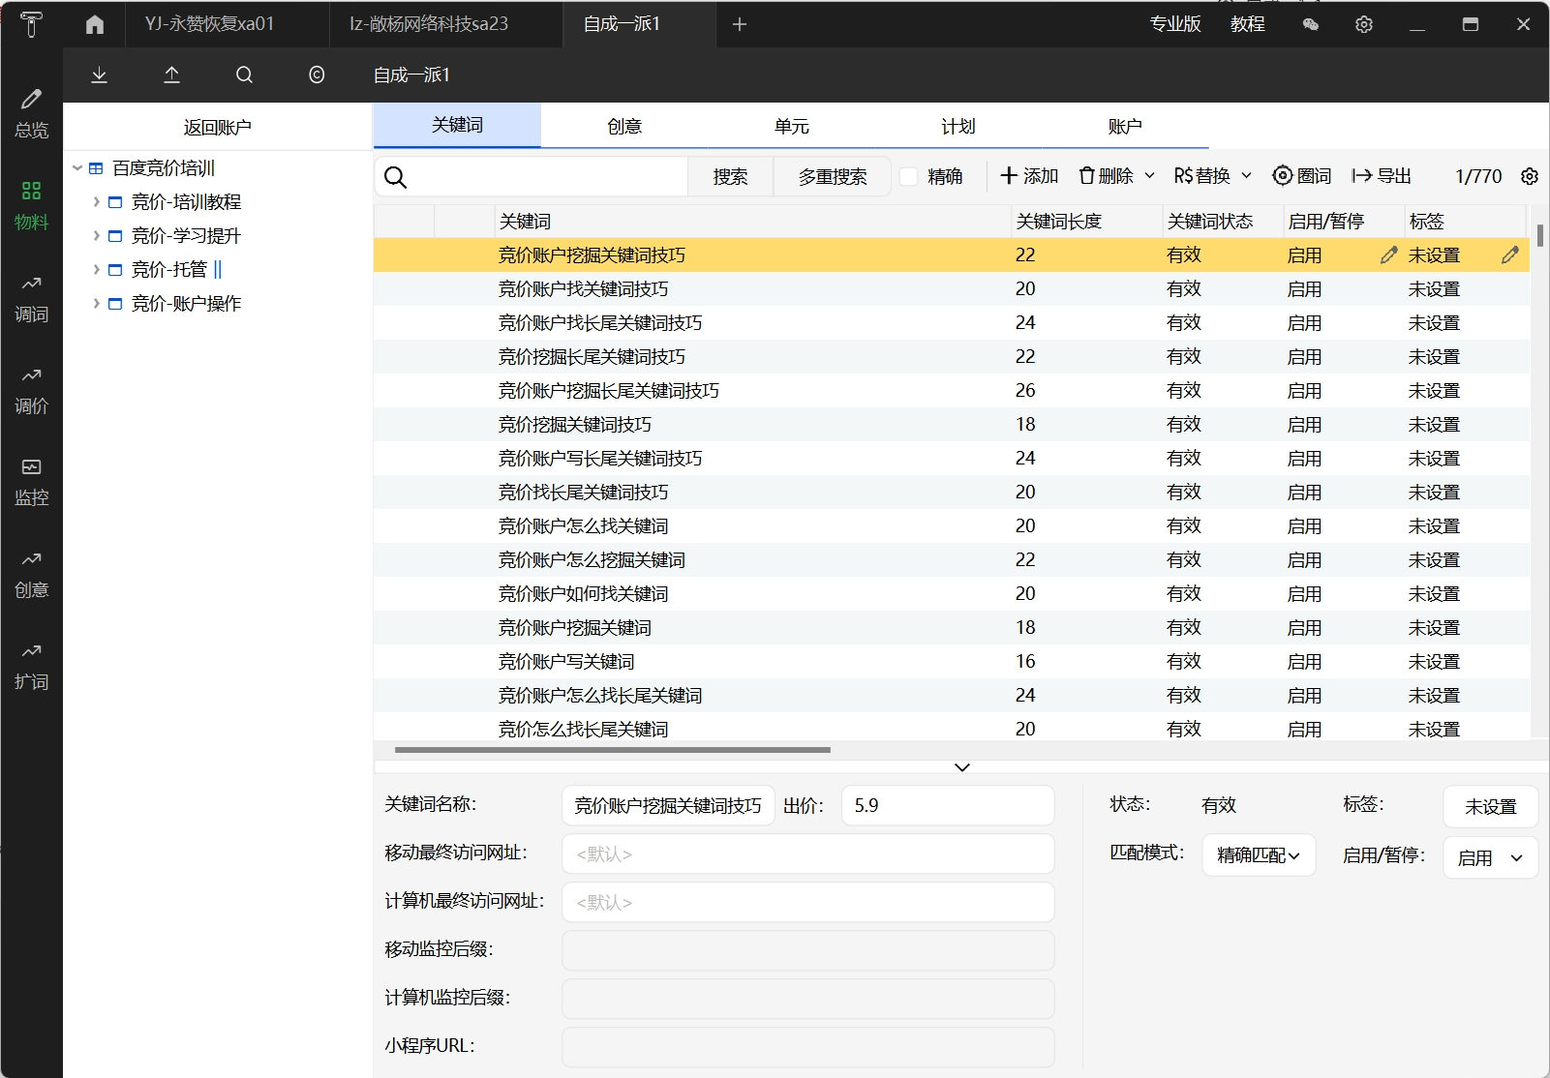Image resolution: width=1550 pixels, height=1078 pixels.
Task: Click the 搜索 search button
Action: pos(730,176)
